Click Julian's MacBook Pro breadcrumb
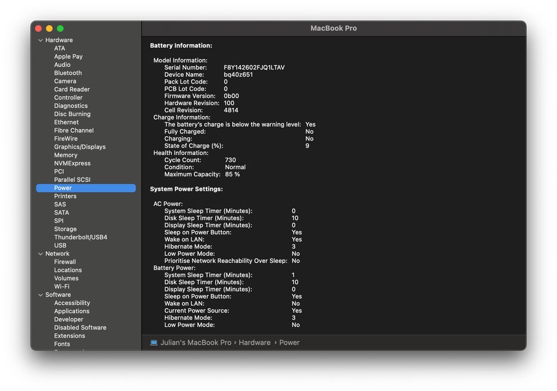The image size is (557, 391). [x=196, y=342]
